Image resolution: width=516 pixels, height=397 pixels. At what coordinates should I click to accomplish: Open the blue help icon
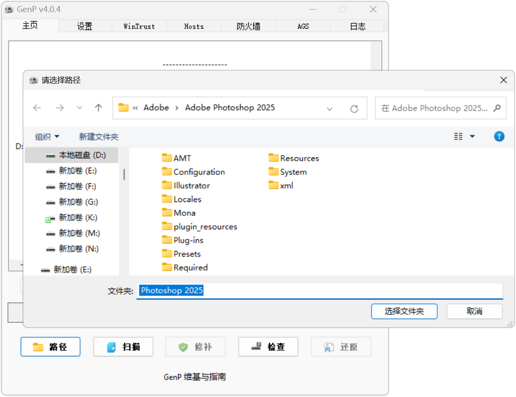(x=499, y=136)
